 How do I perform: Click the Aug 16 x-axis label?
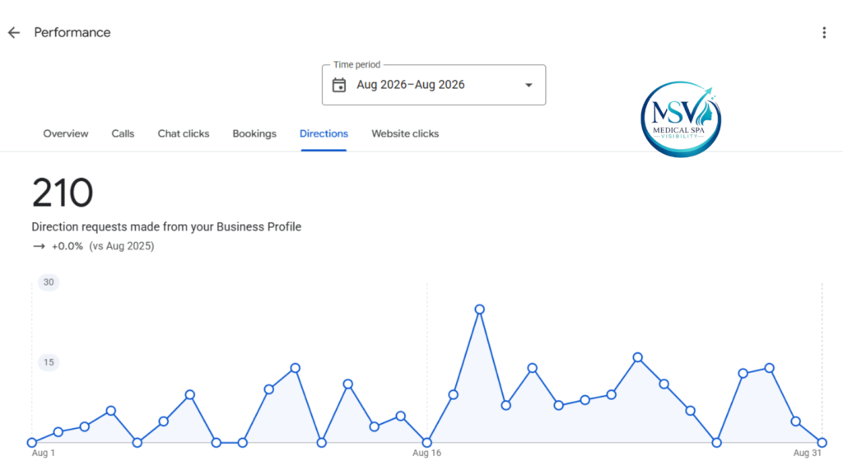point(427,453)
